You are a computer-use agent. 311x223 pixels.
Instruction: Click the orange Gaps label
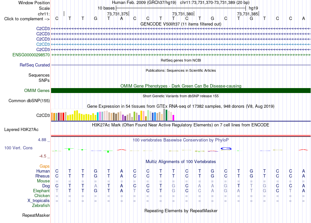(x=45, y=166)
